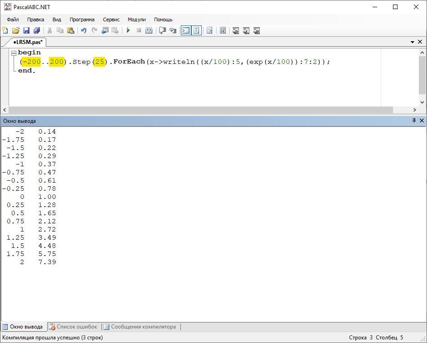Screen dimensions: 427x343
Task: Step over debug icon
Action: [x=163, y=30]
